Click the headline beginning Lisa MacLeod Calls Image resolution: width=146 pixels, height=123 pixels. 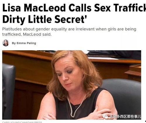point(74,8)
